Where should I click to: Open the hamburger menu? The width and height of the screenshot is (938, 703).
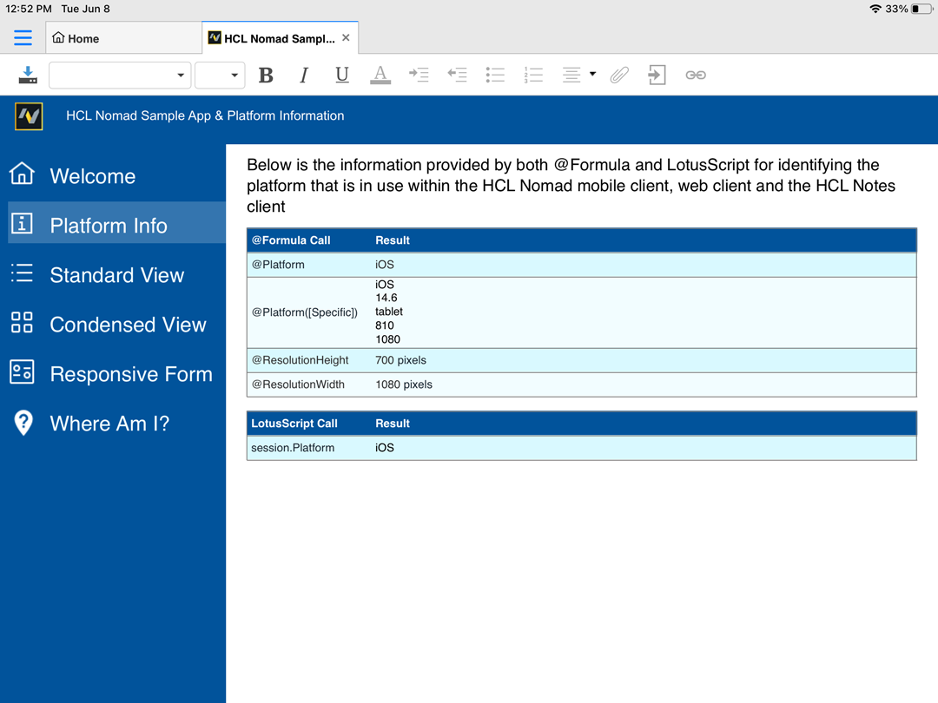(23, 37)
